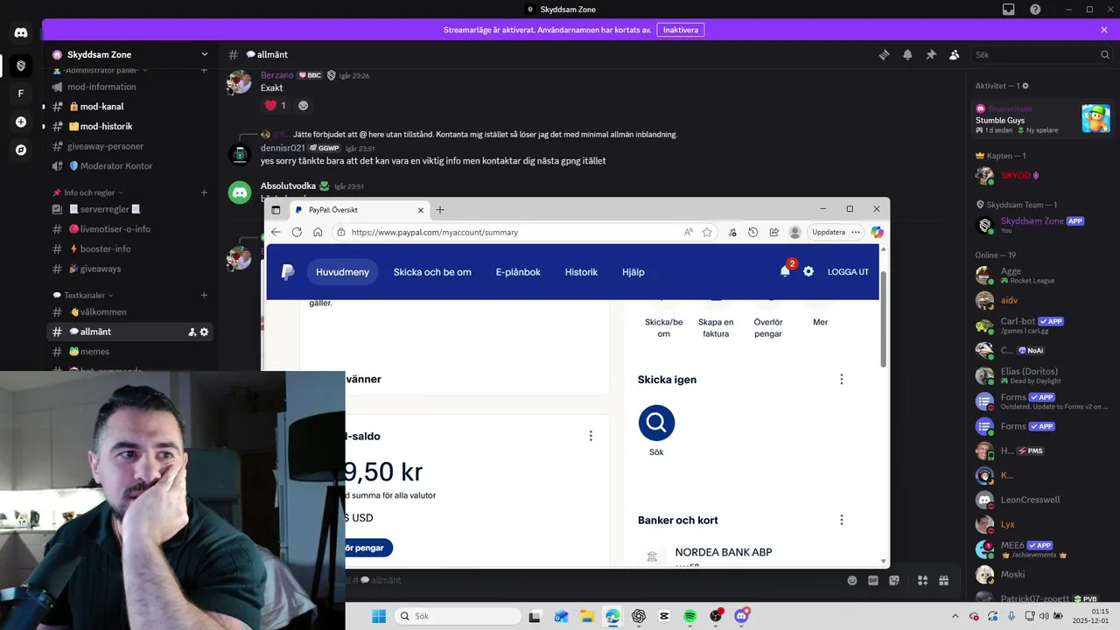The image size is (1120, 630).
Task: Add a server with the plus icon
Action: point(21,122)
